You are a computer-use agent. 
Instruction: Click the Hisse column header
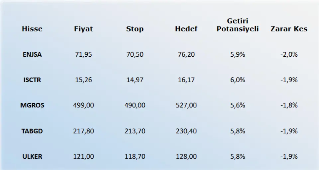pyautogui.click(x=32, y=29)
